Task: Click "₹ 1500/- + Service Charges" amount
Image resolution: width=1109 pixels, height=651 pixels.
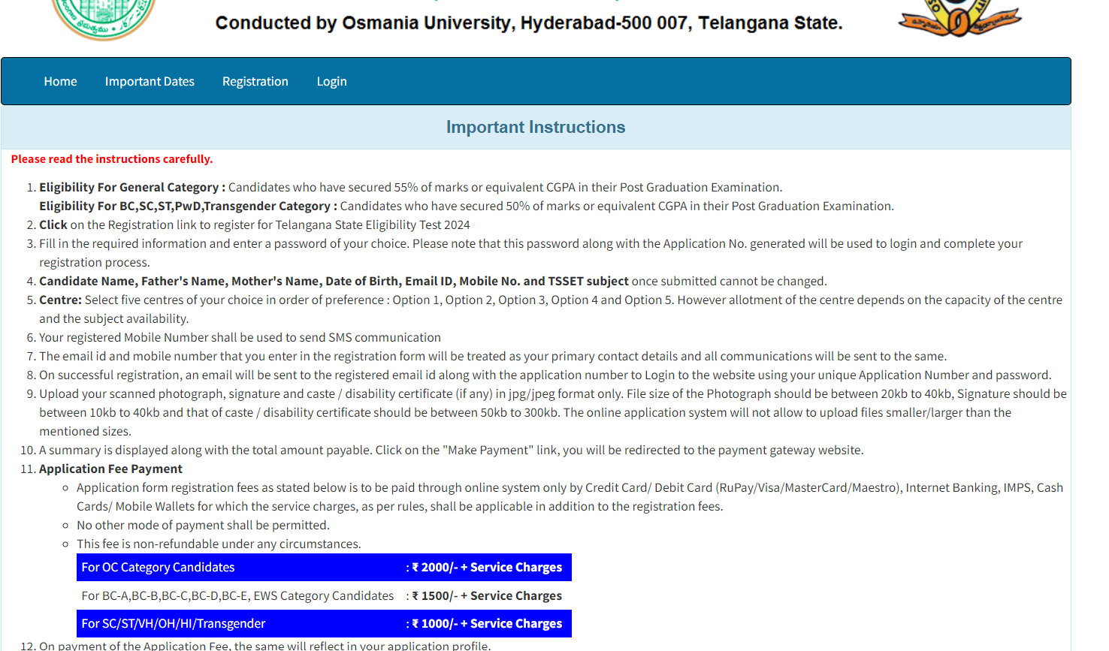Action: [487, 595]
